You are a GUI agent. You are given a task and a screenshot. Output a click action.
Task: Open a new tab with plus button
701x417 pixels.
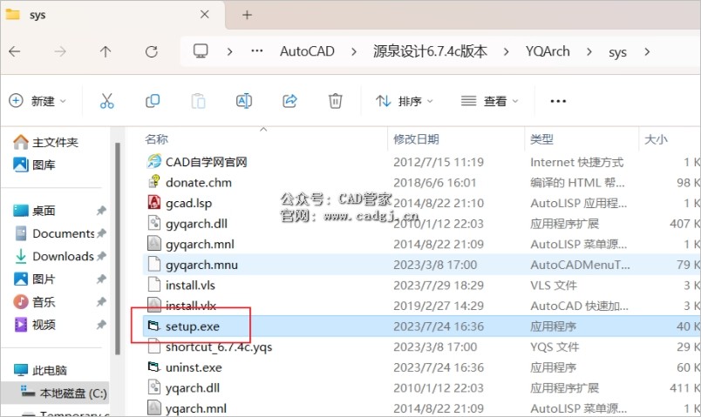pyautogui.click(x=248, y=15)
